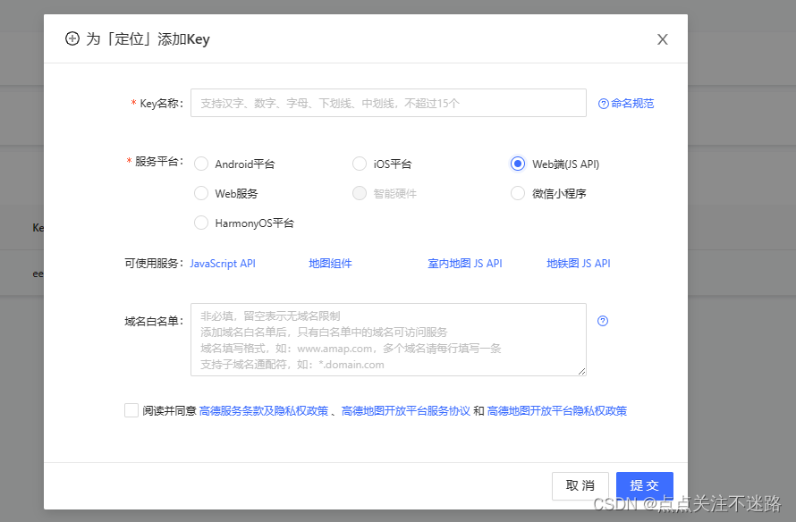Open the JavaScript API service link
The height and width of the screenshot is (522, 796).
tap(223, 264)
